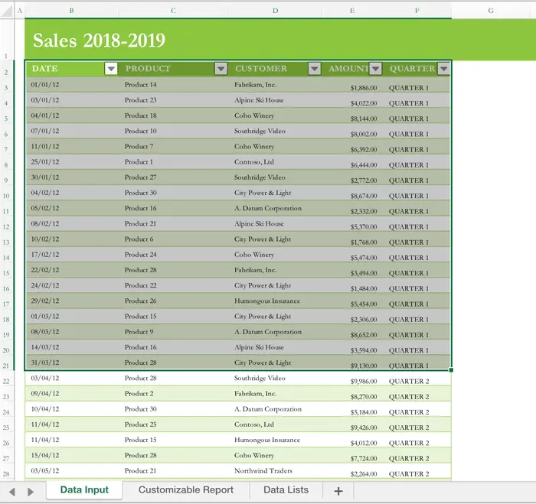Click Humongous Insurance in row 26
Viewport: 536px width, 504px height.
coord(267,440)
